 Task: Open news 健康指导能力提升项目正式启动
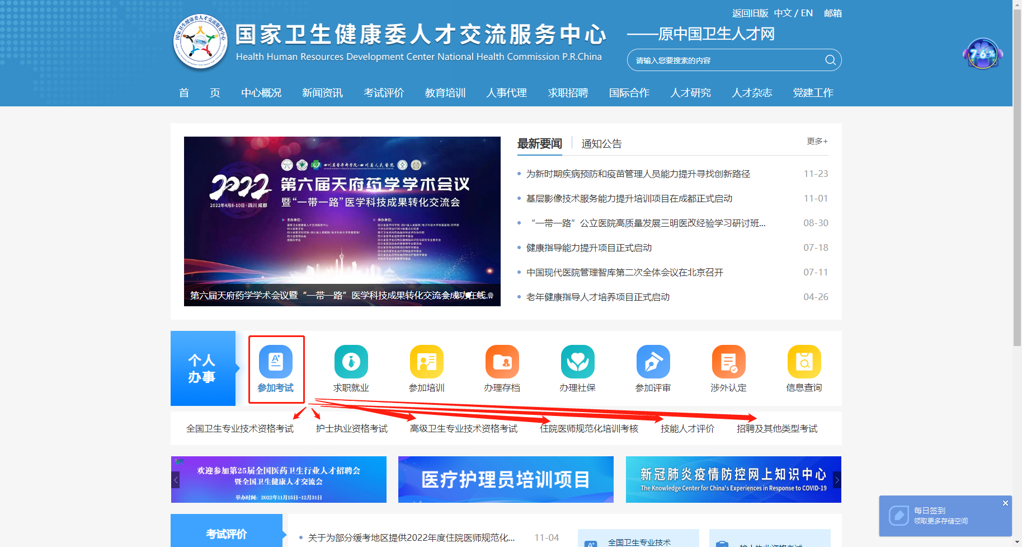coord(589,248)
